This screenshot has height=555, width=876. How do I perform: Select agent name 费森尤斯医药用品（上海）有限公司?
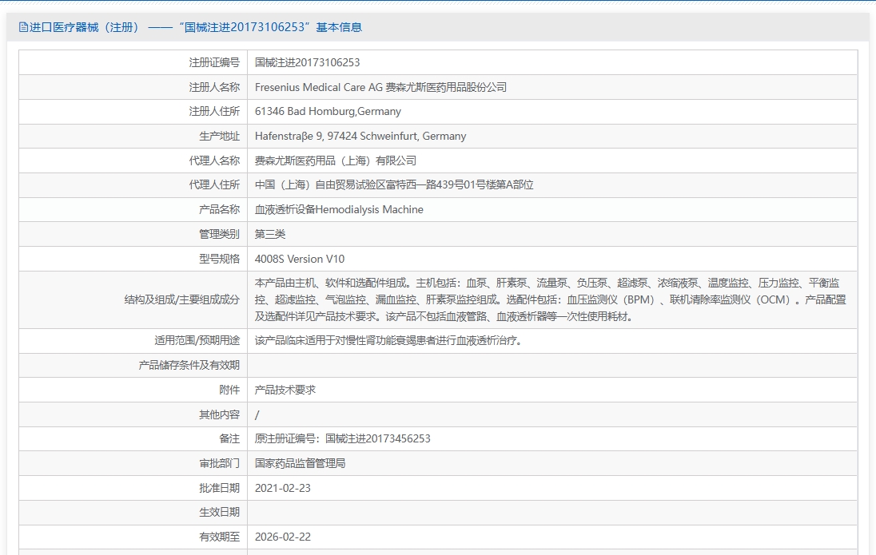[335, 161]
